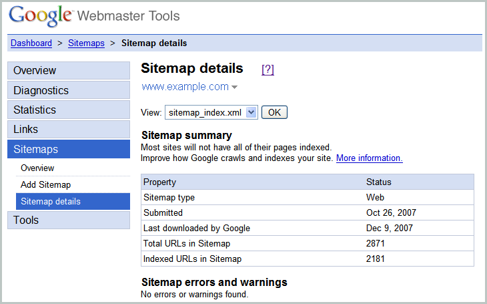This screenshot has width=487, height=304.
Task: Expand the www.example.com site selector arrow
Action: point(235,87)
